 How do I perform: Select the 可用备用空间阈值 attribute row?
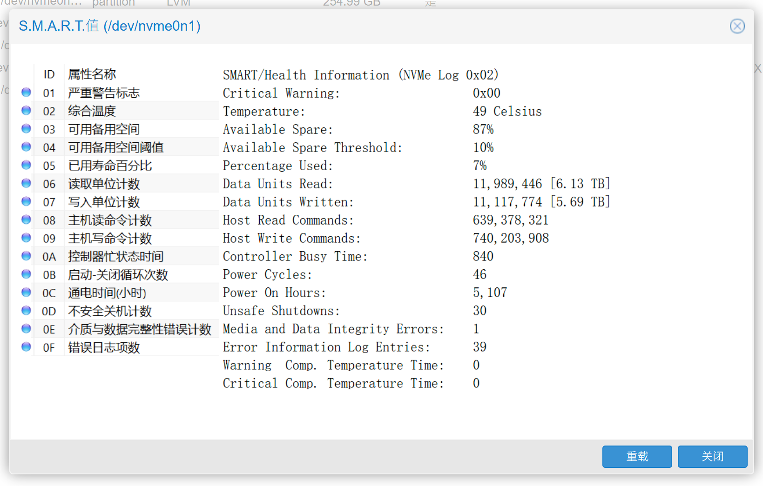[116, 147]
